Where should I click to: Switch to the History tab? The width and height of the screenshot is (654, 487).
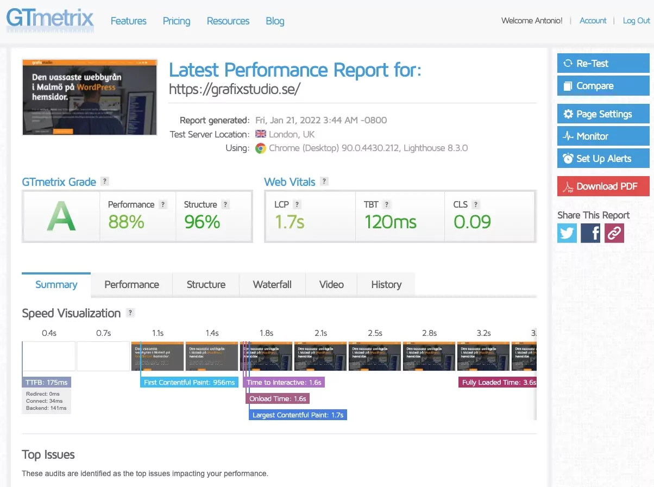[386, 284]
